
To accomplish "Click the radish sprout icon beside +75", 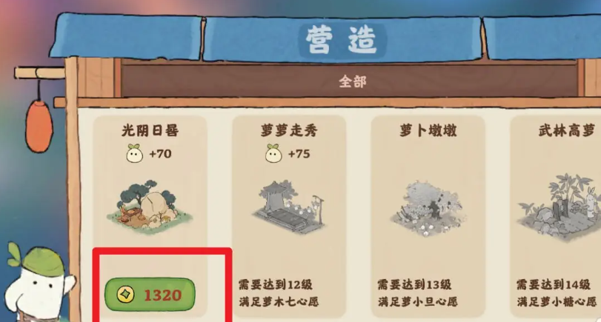I will pos(273,153).
